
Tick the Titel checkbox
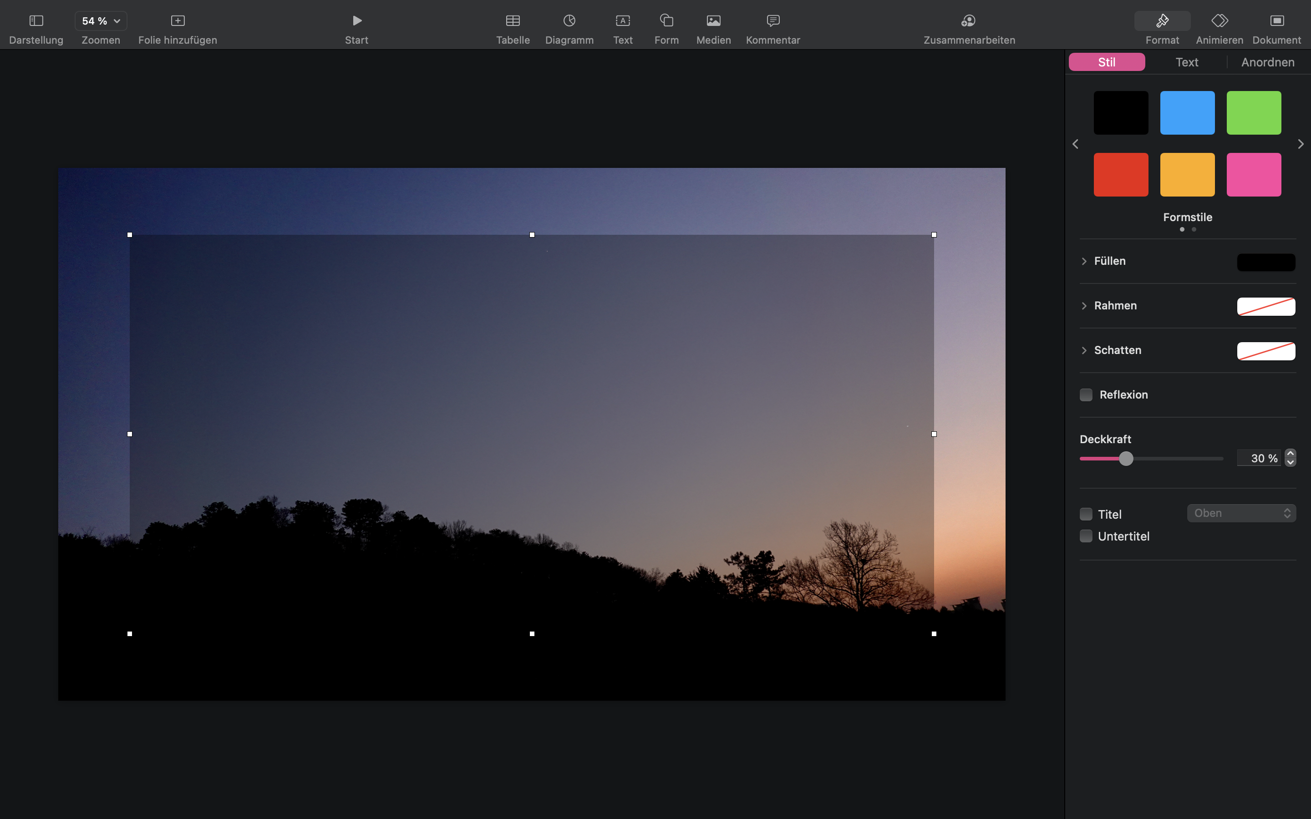[x=1086, y=514]
